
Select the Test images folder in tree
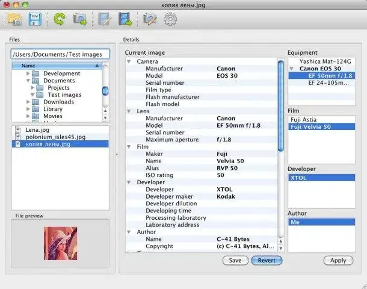coord(64,95)
